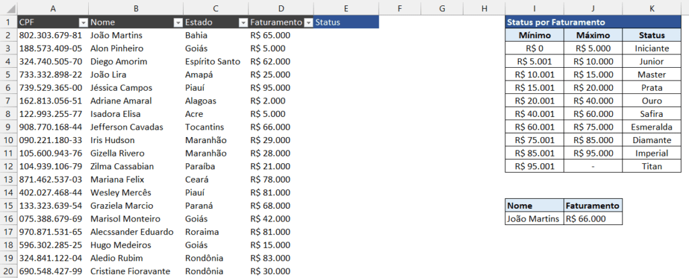Select CPF cell 090.221.180-33
This screenshot has height=278, width=689.
tap(53, 140)
